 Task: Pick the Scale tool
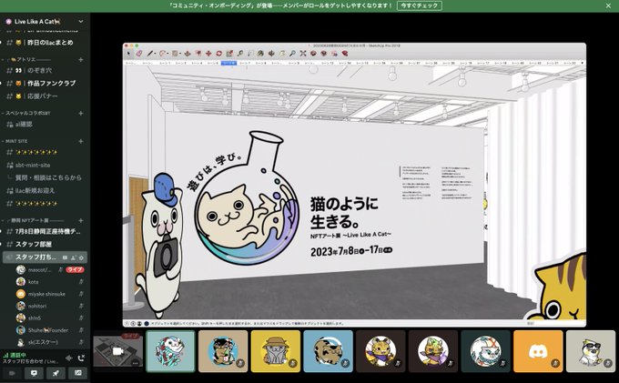229,54
